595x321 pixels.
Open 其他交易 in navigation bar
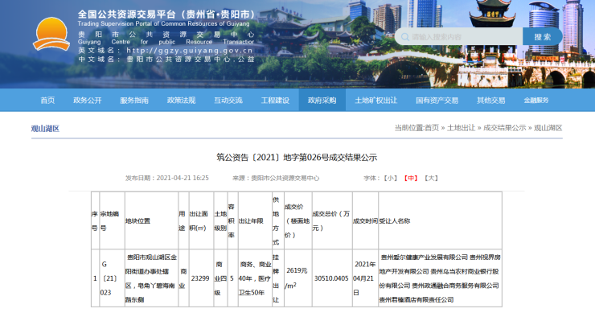point(491,101)
